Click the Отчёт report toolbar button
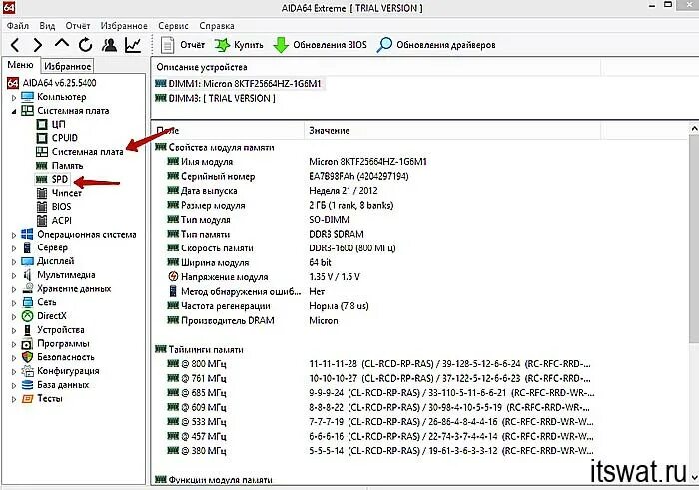This screenshot has width=699, height=490. click(x=183, y=45)
